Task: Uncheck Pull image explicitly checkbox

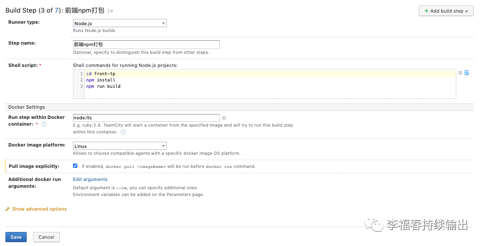Action: (75, 165)
